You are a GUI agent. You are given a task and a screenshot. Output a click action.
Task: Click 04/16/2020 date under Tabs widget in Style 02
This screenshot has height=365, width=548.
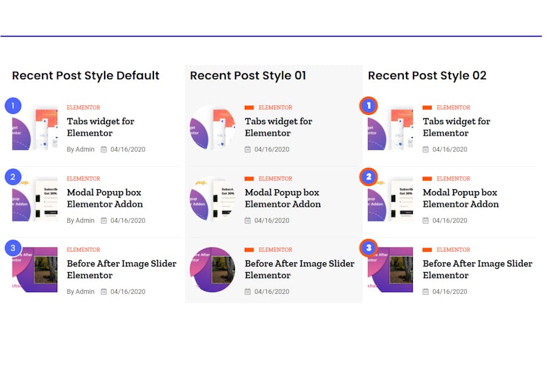pos(450,150)
